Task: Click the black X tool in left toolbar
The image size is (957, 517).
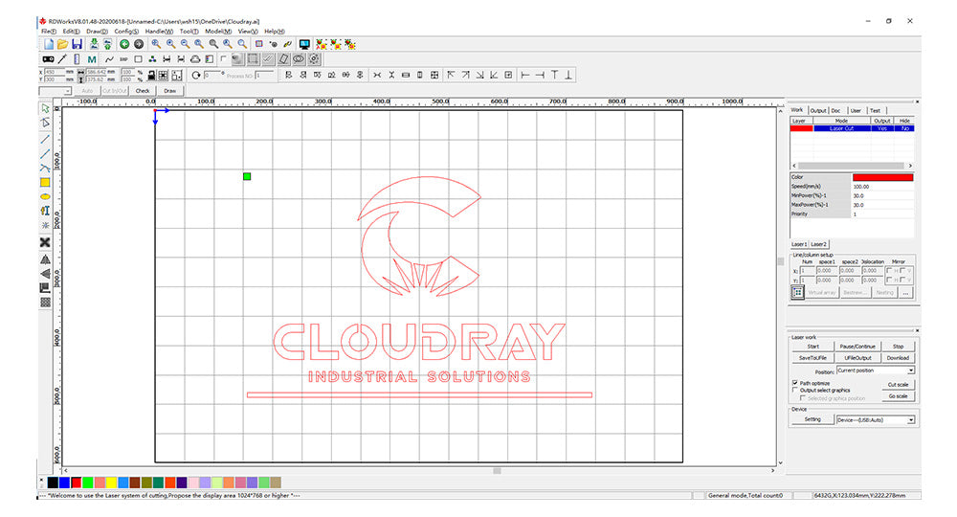Action: [45, 242]
